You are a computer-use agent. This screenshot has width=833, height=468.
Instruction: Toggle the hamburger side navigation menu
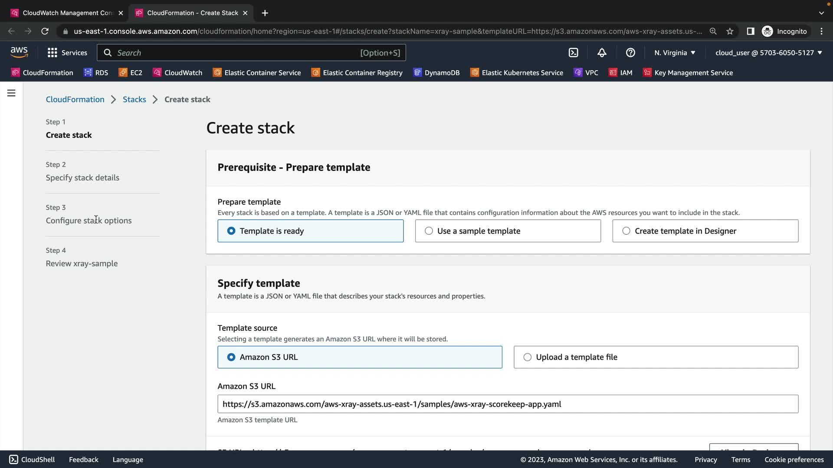(11, 93)
